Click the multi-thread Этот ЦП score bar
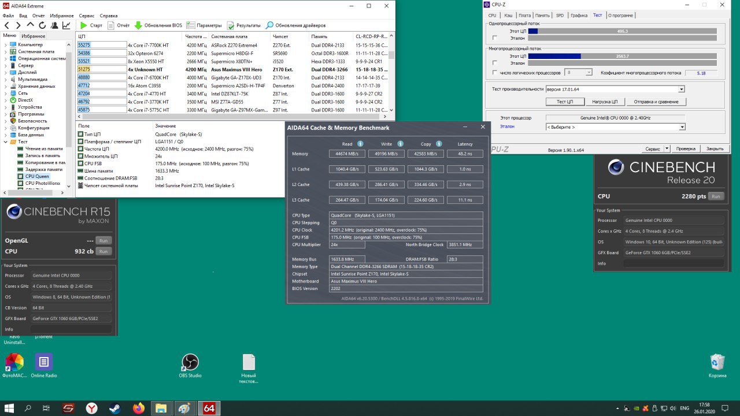Image resolution: width=740 pixels, height=416 pixels. pos(623,56)
